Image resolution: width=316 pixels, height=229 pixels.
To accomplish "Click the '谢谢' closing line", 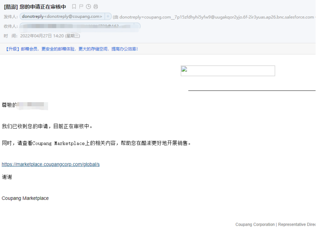I will [x=7, y=177].
